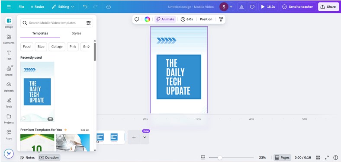
Task: Click See all premium templates
Action: tap(85, 130)
